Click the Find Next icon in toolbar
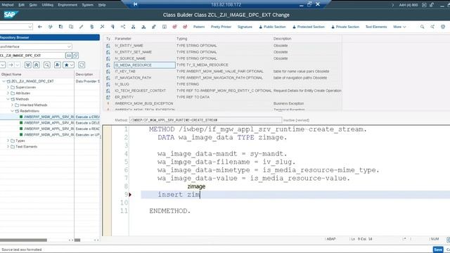 pos(432,27)
